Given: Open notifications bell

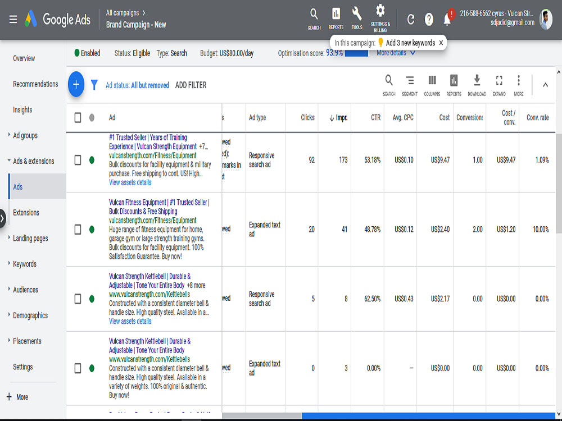Looking at the screenshot, I should click(x=447, y=19).
